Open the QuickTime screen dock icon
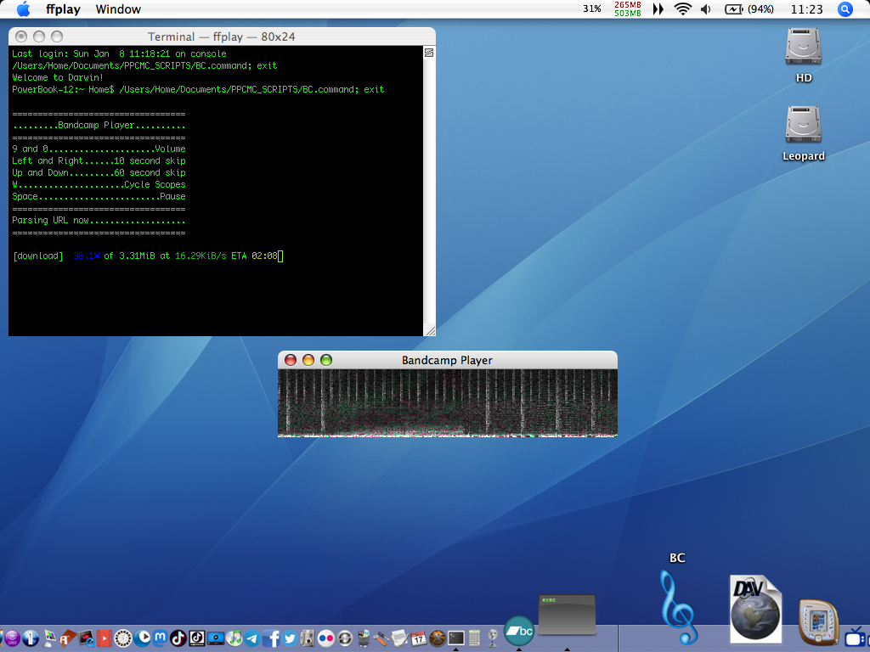This screenshot has height=652, width=870. 86,638
